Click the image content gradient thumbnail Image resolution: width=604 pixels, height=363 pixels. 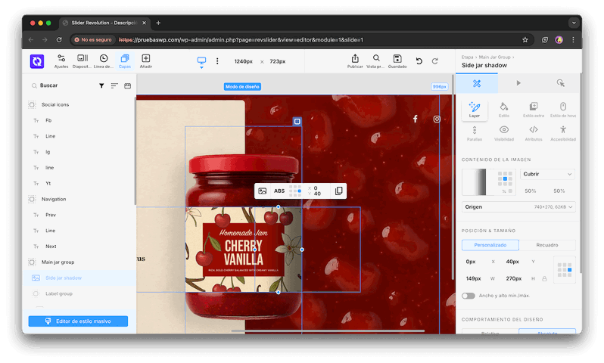tap(474, 182)
